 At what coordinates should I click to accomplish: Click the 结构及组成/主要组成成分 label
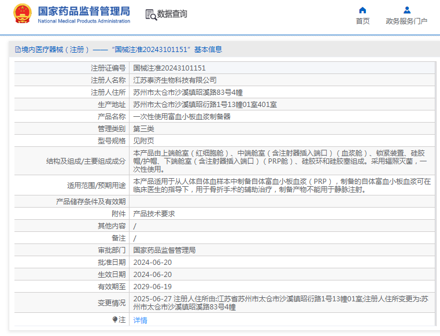pyautogui.click(x=86, y=161)
